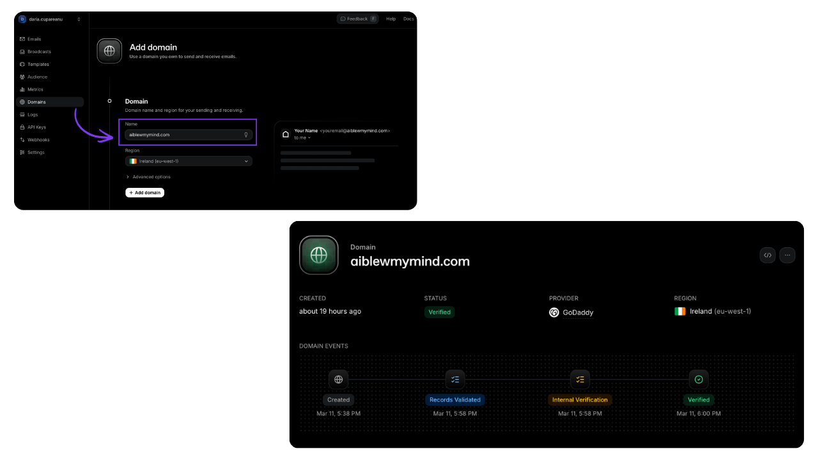The width and height of the screenshot is (818, 460).
Task: Click the home avatar icon in email preview
Action: pos(286,134)
